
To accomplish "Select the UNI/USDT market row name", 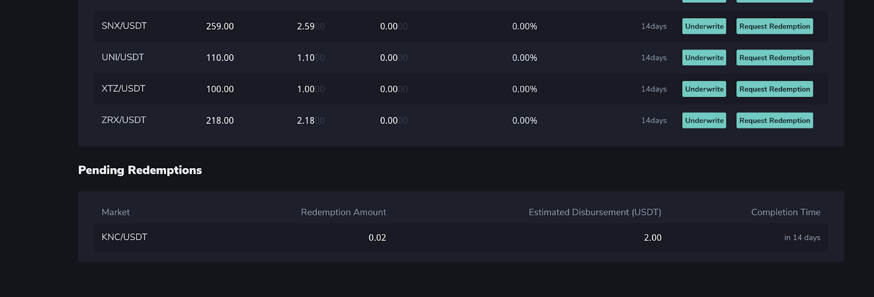I will click(123, 57).
